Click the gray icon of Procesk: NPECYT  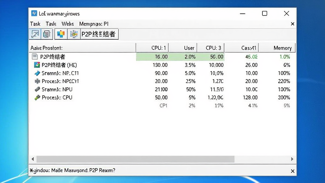tap(37, 81)
